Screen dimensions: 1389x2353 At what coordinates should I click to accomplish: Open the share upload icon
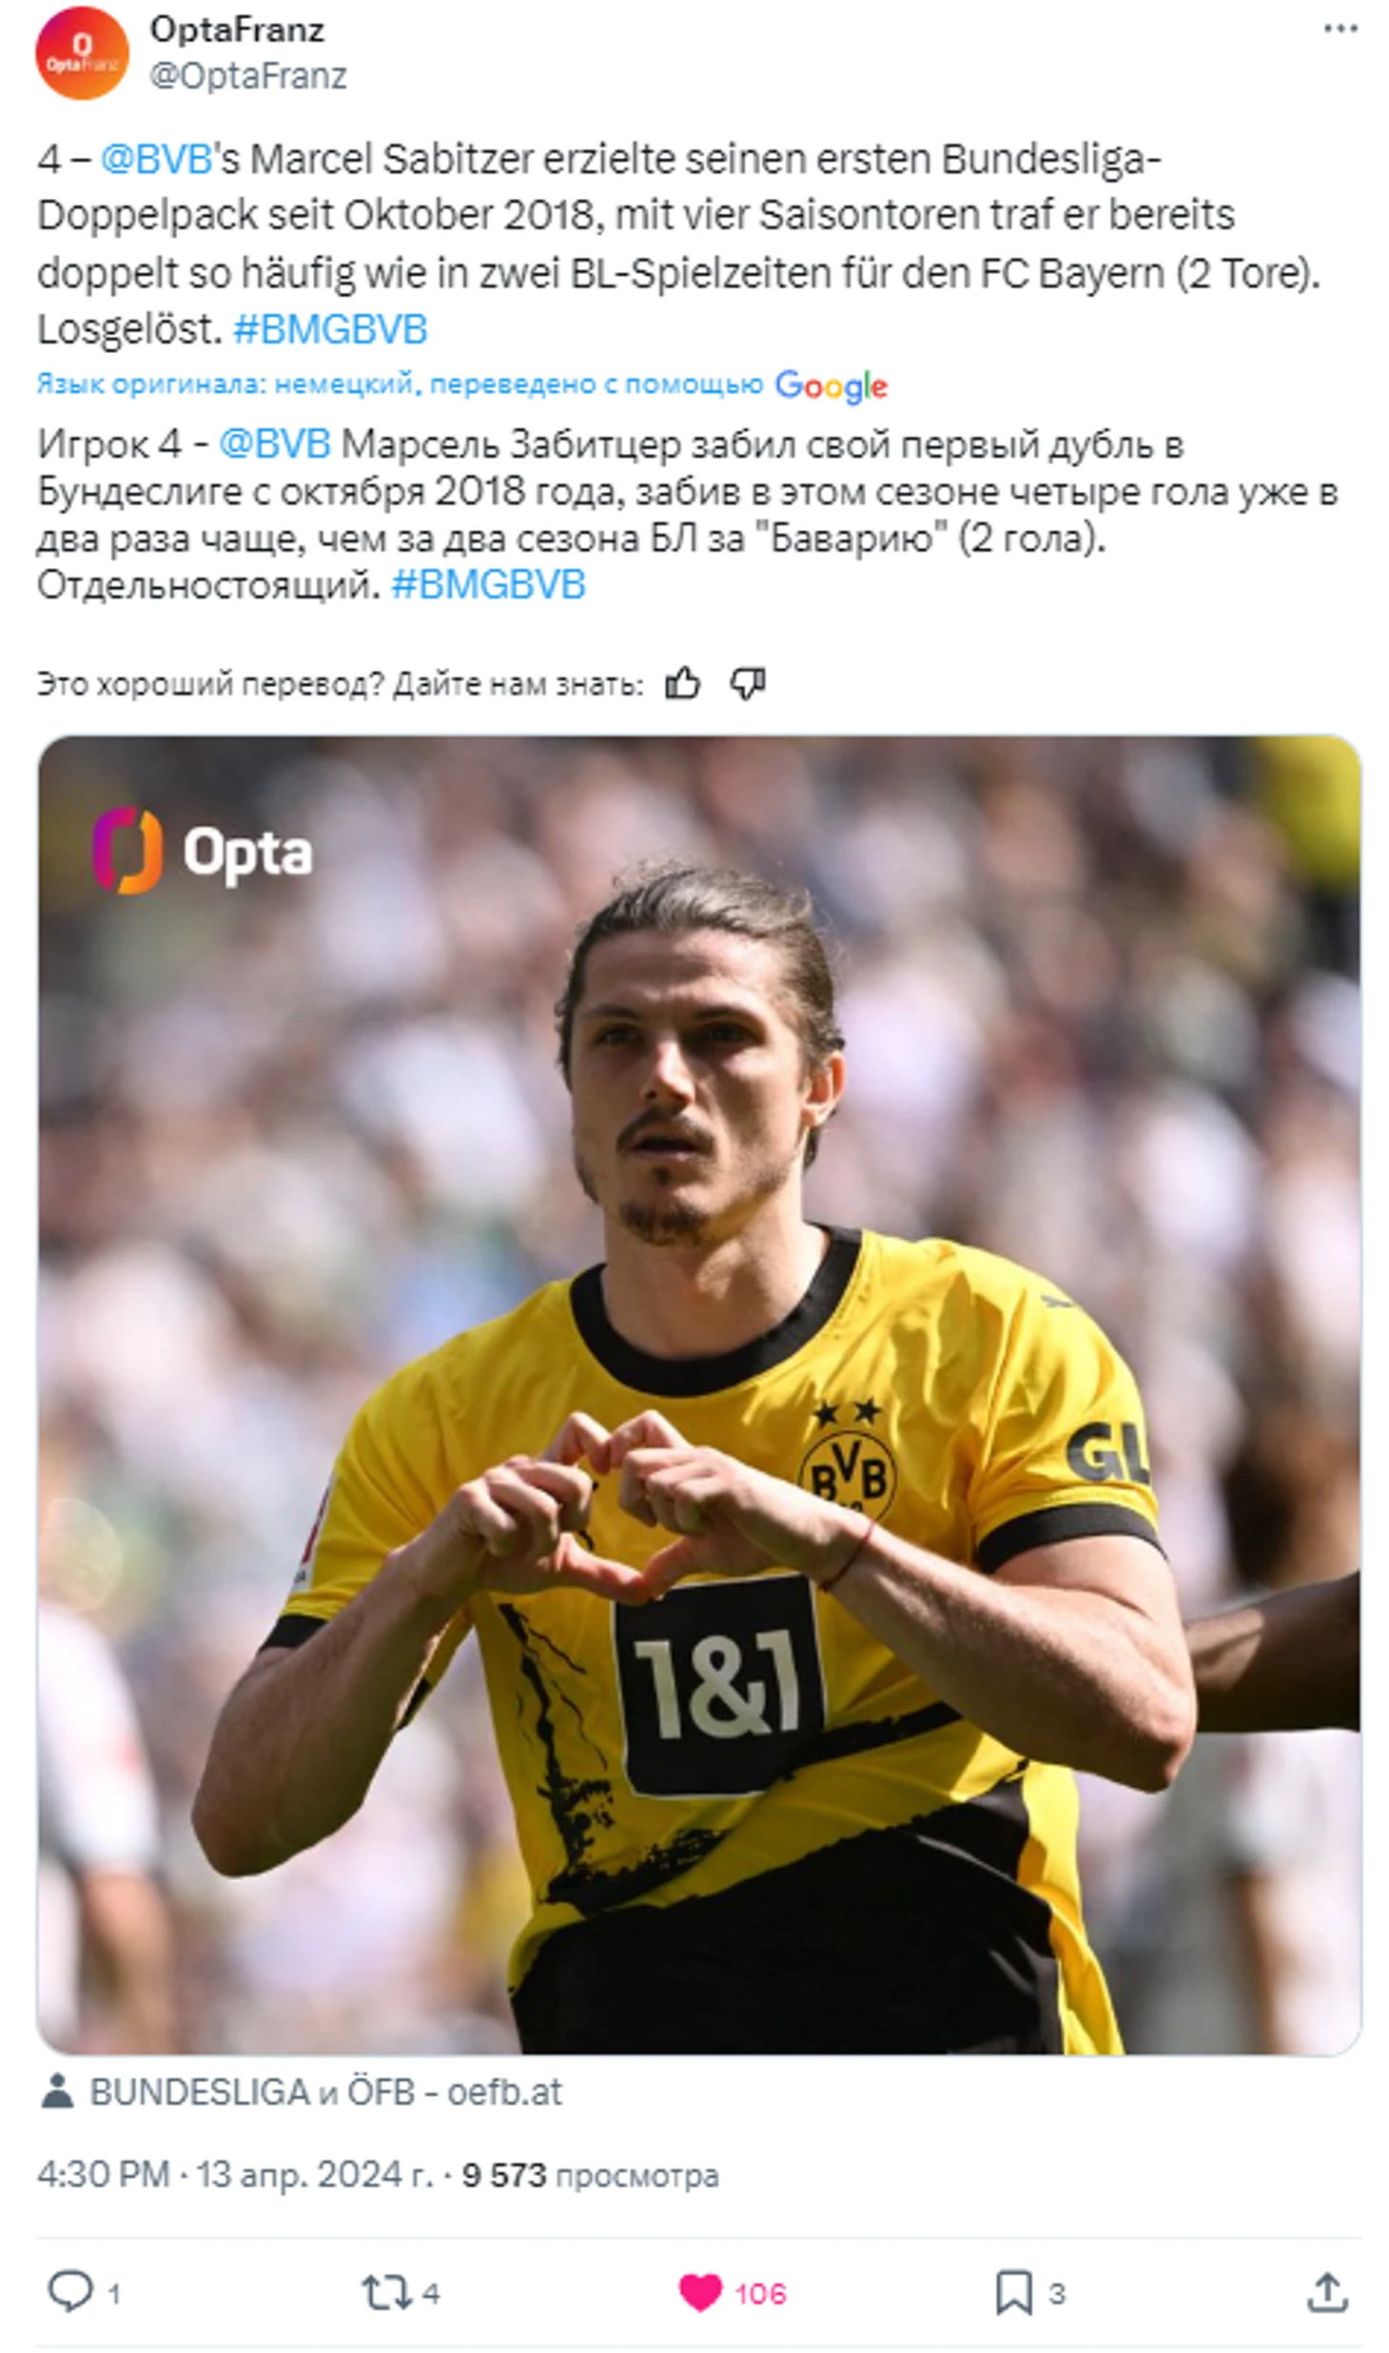[1327, 2292]
